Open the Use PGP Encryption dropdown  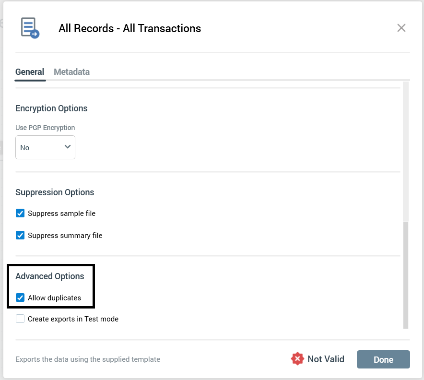(45, 147)
